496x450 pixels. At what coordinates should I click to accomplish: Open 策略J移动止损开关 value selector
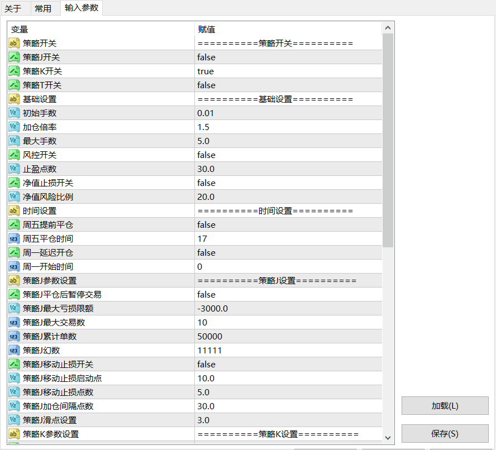coord(206,365)
